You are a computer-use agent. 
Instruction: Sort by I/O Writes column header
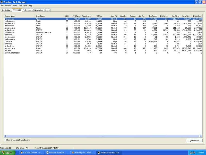(x=164, y=16)
